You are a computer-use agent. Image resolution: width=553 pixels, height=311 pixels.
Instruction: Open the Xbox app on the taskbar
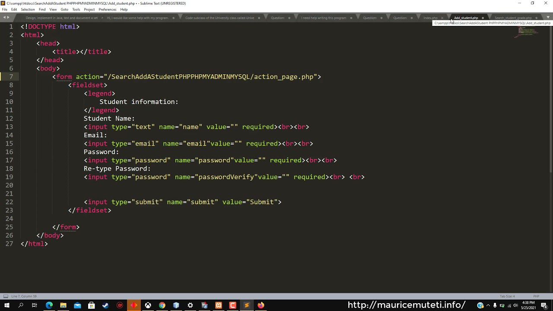tap(148, 305)
